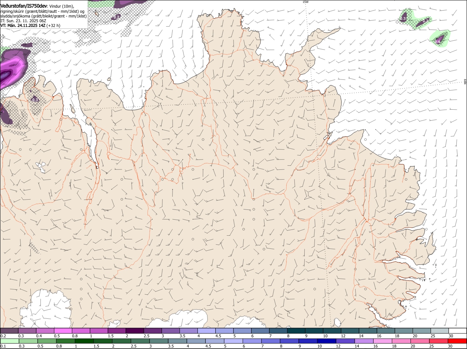
Task: Pick the 0.8 swatch in the green scale
Action: 65,341
